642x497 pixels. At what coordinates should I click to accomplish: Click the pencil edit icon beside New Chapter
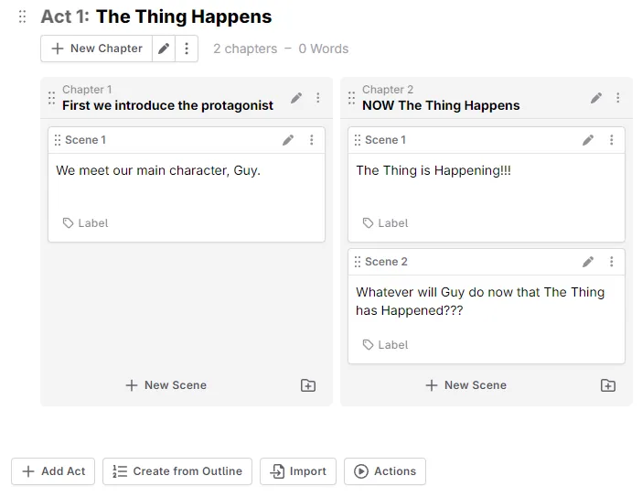164,49
